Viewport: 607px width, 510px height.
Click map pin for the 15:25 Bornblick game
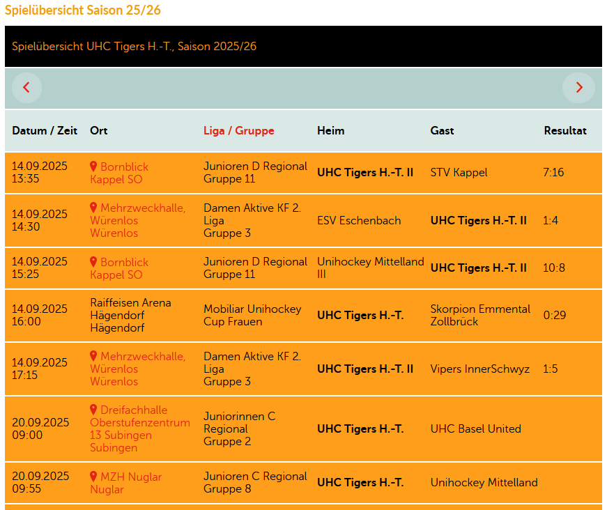[93, 263]
